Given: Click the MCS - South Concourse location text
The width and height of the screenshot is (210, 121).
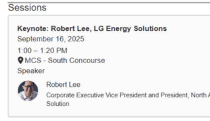Looking at the screenshot, I should [x=65, y=60].
